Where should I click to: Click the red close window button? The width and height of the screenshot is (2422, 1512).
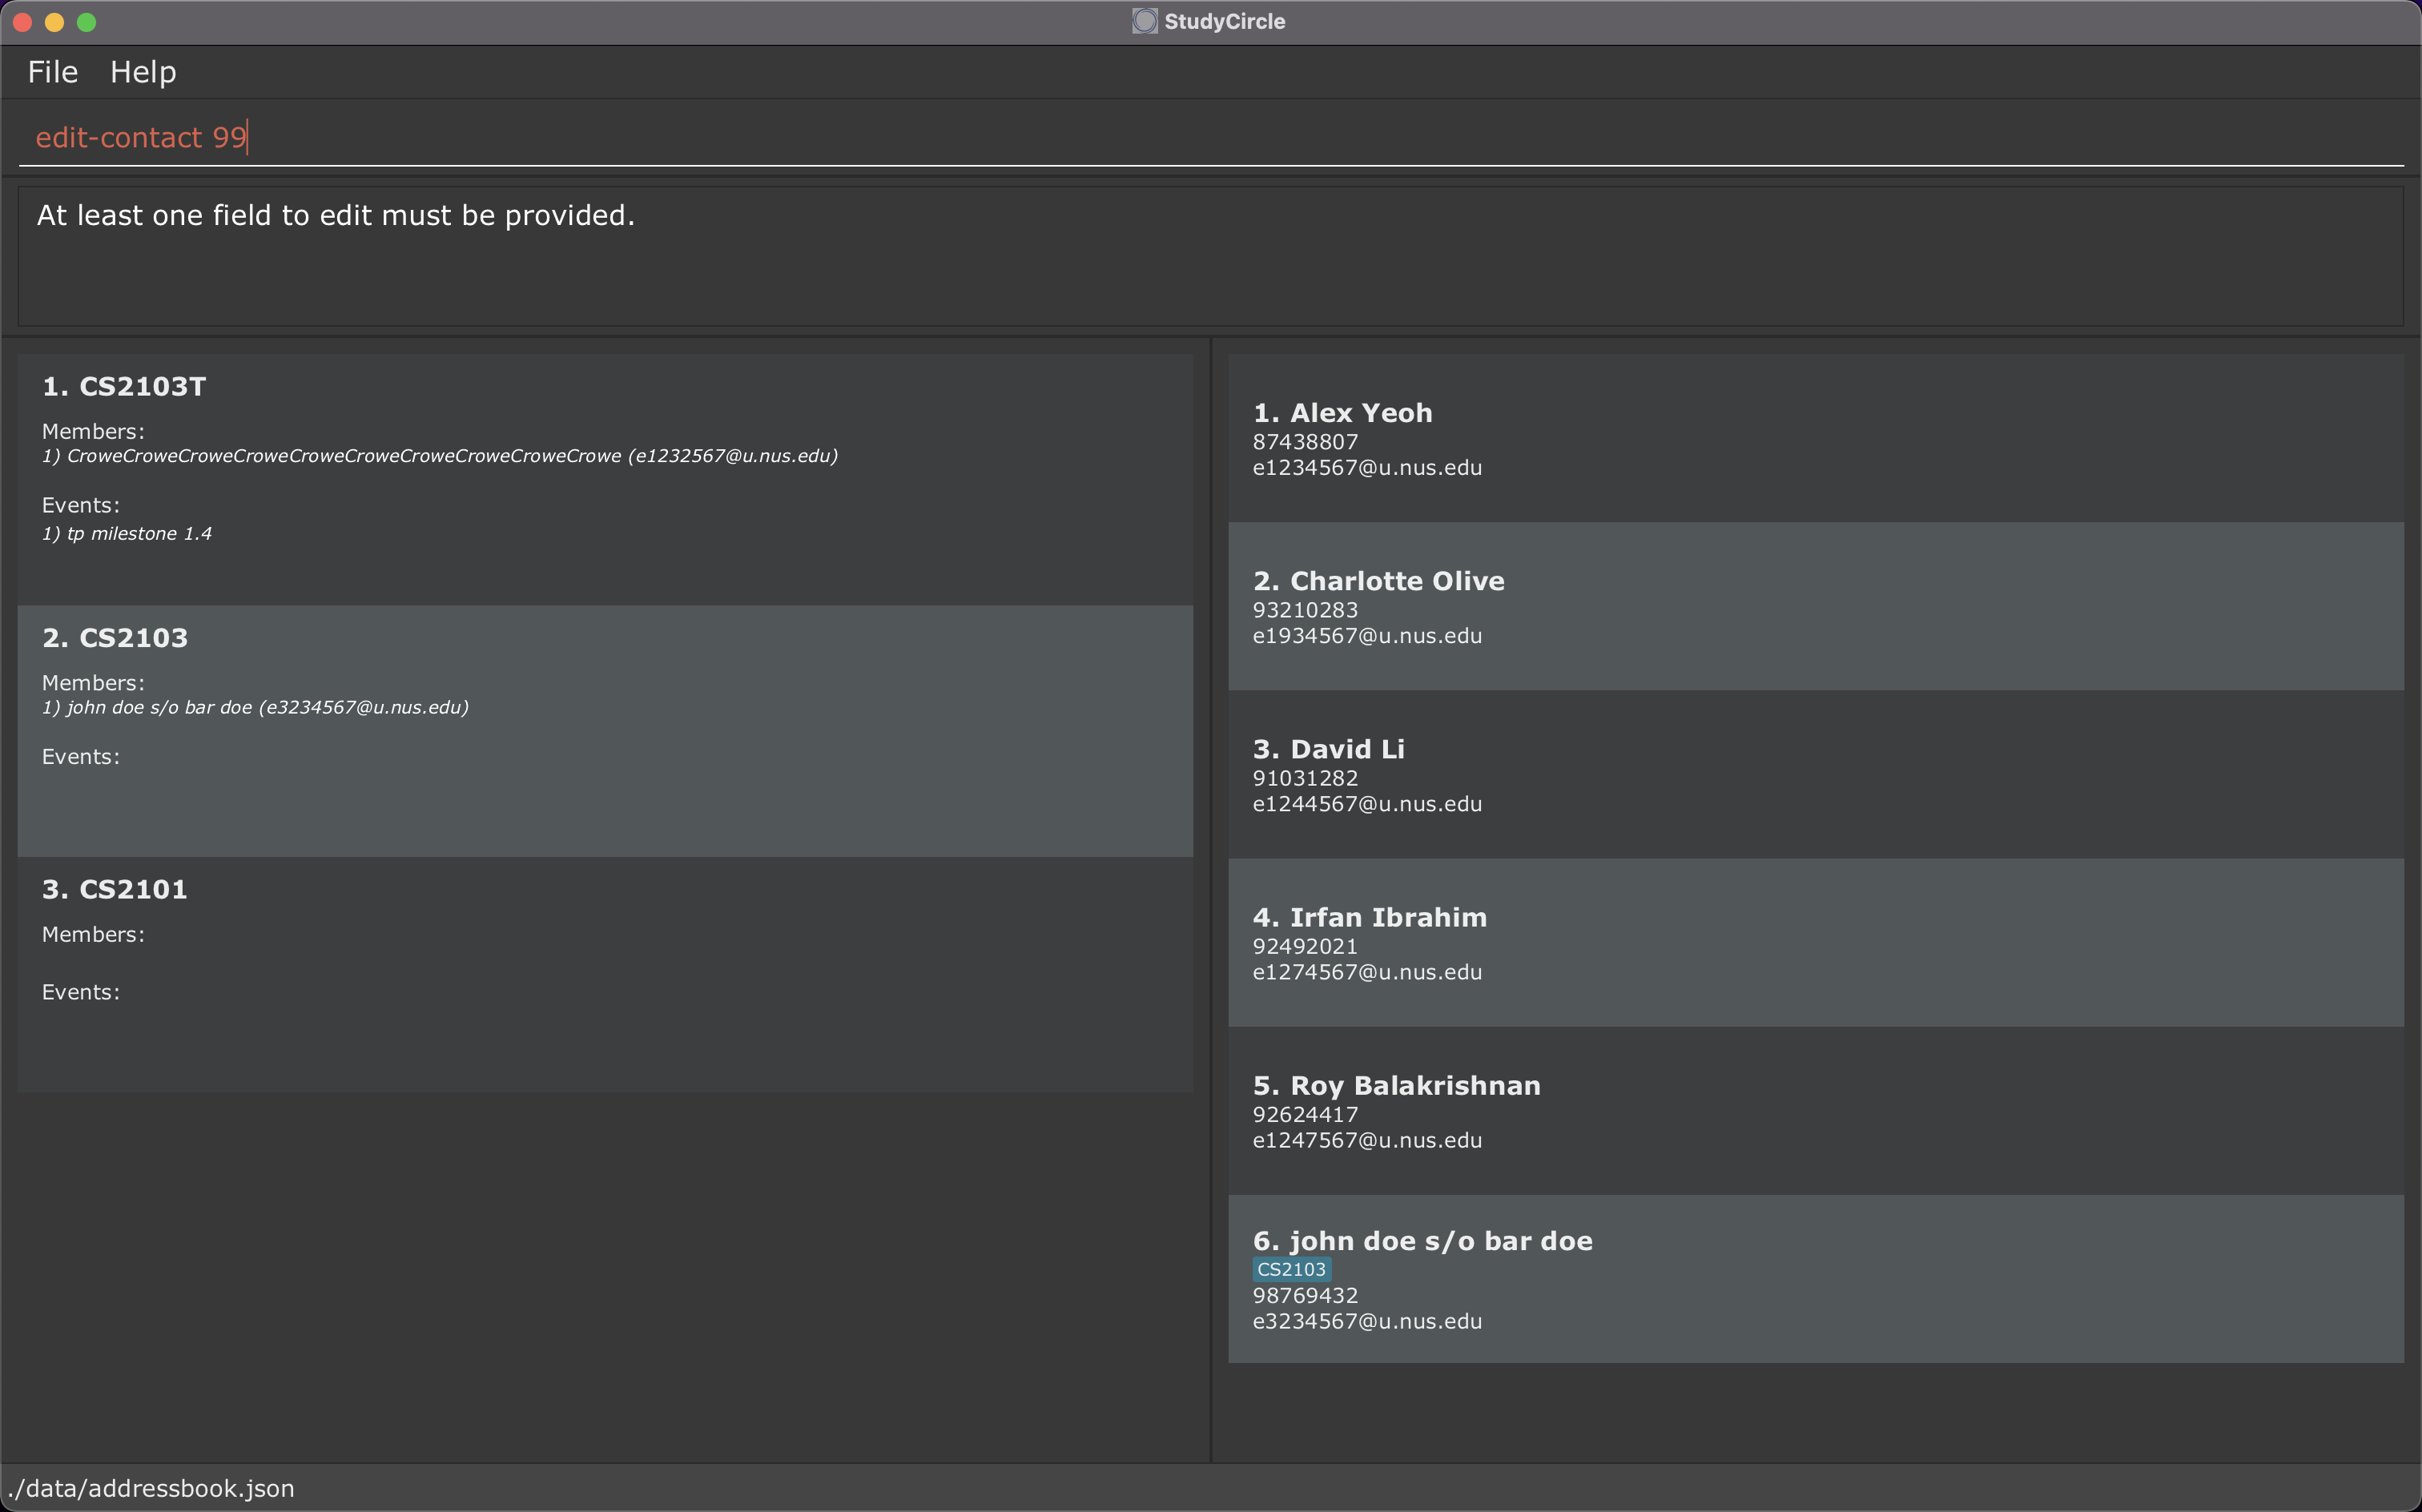coord(22,22)
